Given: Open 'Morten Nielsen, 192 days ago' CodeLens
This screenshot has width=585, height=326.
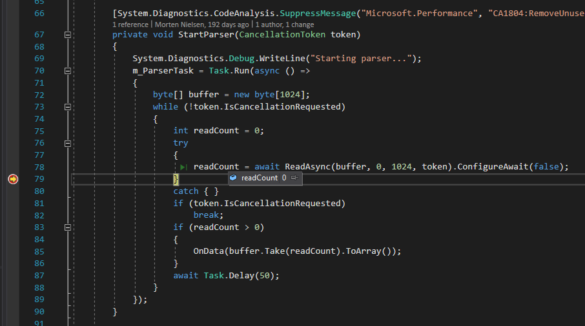Looking at the screenshot, I should pos(202,24).
